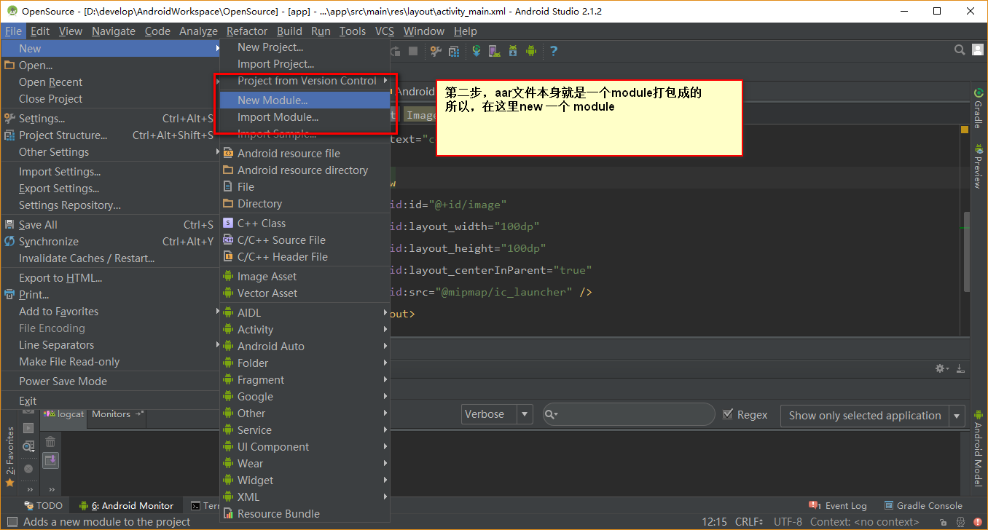Click the editor vertical scrollbar thumb
Screen dimensions: 988x530
click(967, 251)
